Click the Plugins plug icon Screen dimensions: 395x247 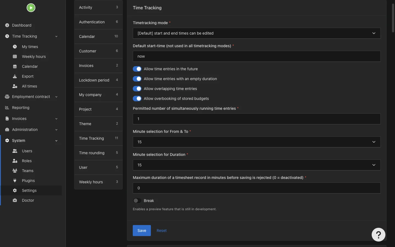click(15, 181)
